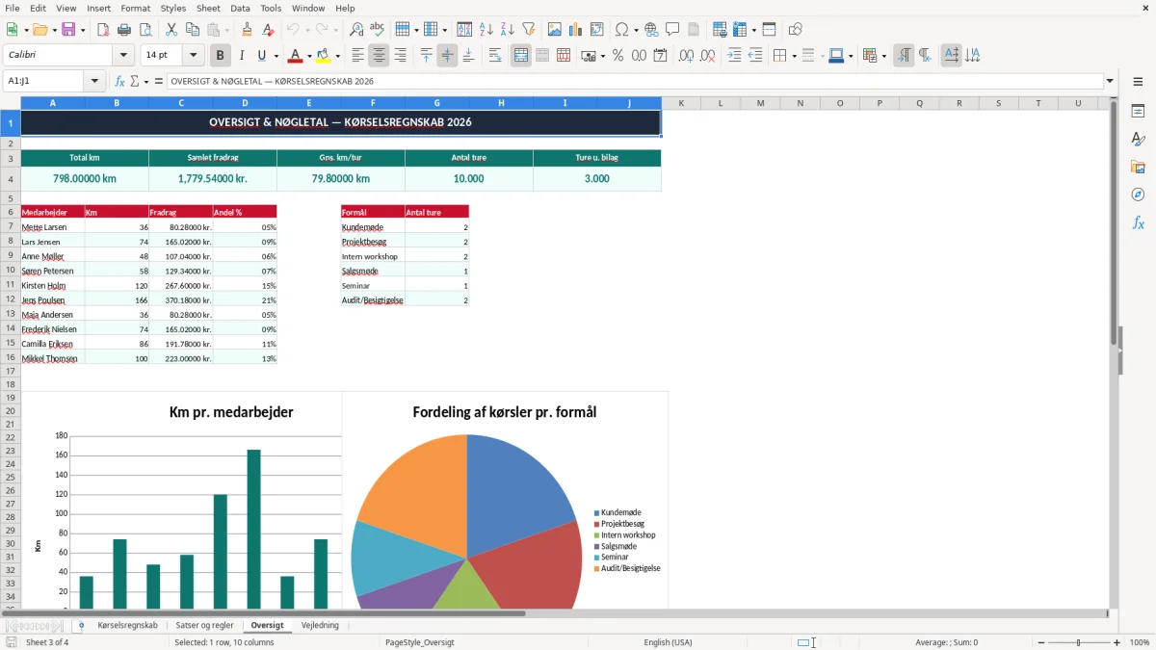The width and height of the screenshot is (1156, 650).
Task: Click the AutoFilter funnel icon
Action: (x=529, y=30)
